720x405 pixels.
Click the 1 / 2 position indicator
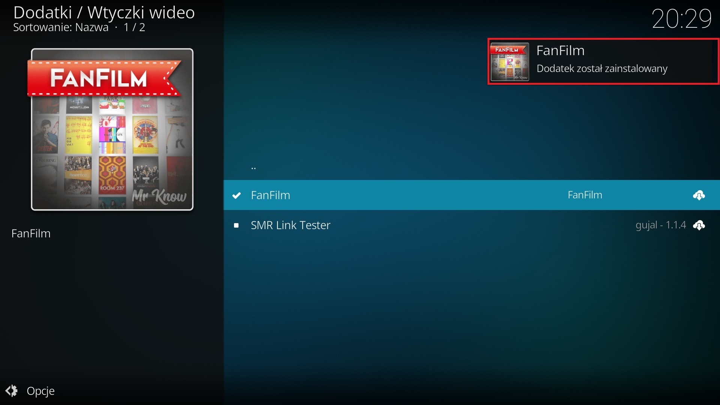pos(134,27)
